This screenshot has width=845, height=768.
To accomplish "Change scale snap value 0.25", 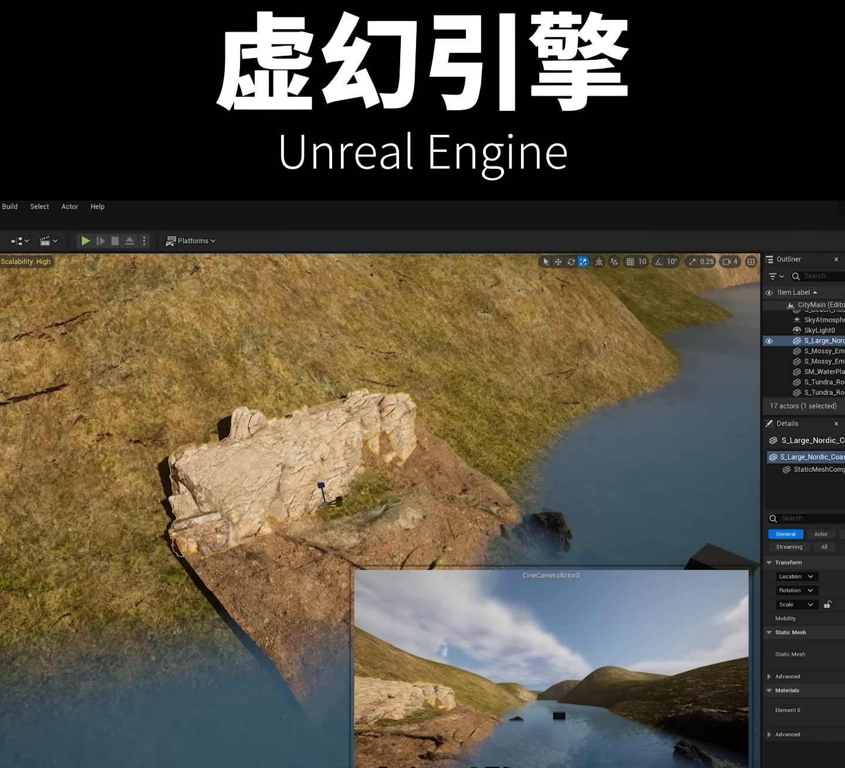I will (x=707, y=262).
